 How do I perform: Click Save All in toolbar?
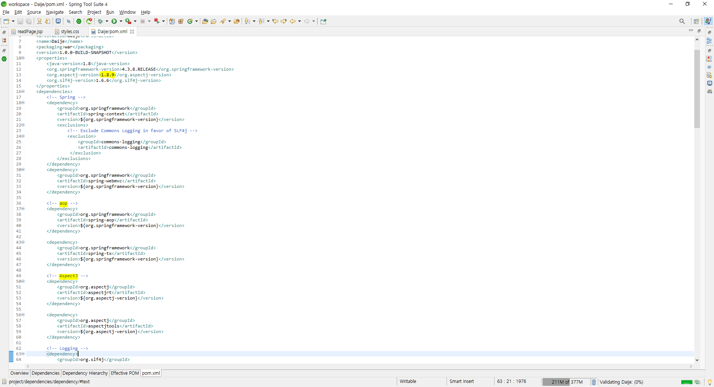point(29,21)
